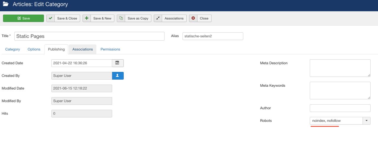This screenshot has width=378, height=146.
Task: Click the green Save button
Action: point(23,18)
